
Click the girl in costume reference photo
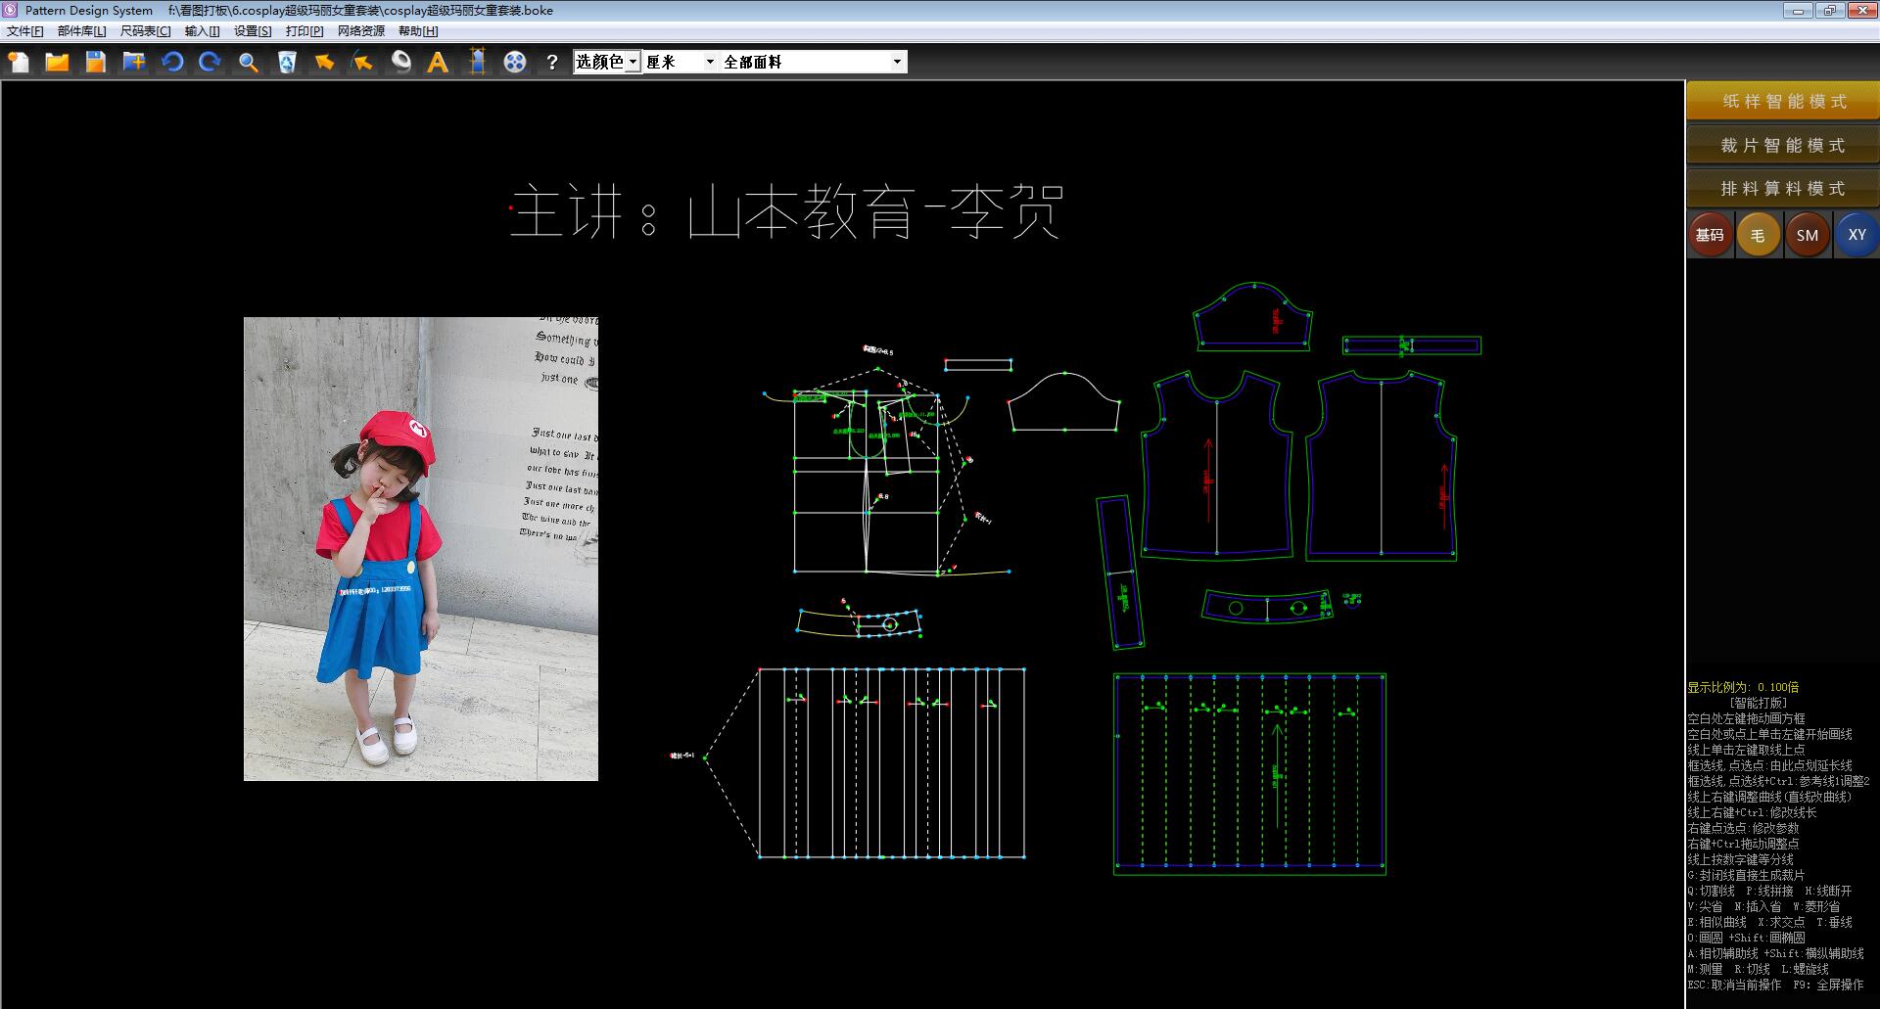point(421,548)
